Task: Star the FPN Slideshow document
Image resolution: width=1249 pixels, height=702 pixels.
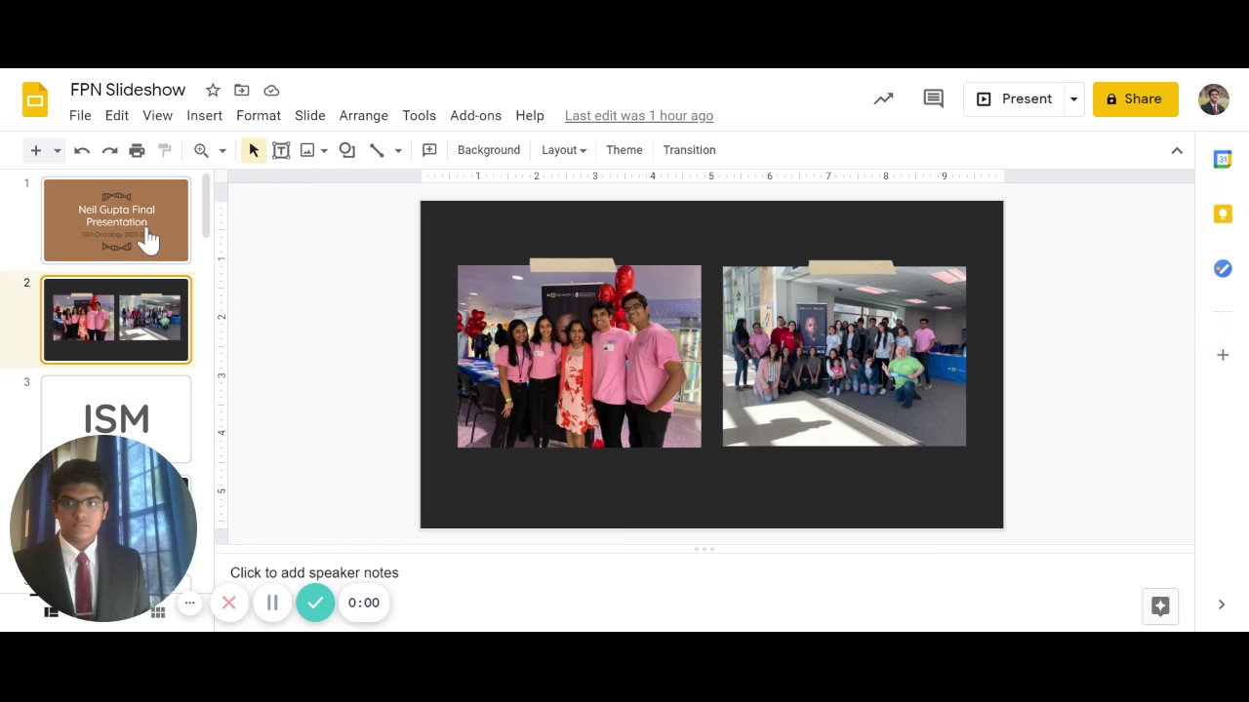Action: pos(213,91)
